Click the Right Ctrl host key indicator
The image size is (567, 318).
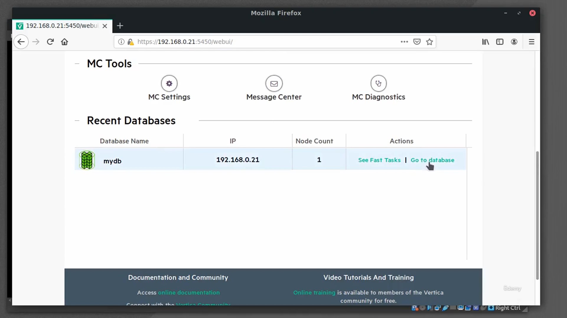click(x=507, y=308)
